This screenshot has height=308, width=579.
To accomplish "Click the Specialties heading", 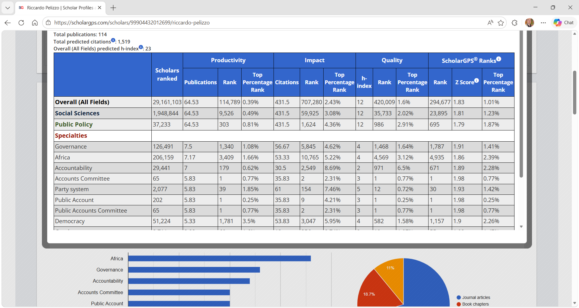I will [x=71, y=136].
